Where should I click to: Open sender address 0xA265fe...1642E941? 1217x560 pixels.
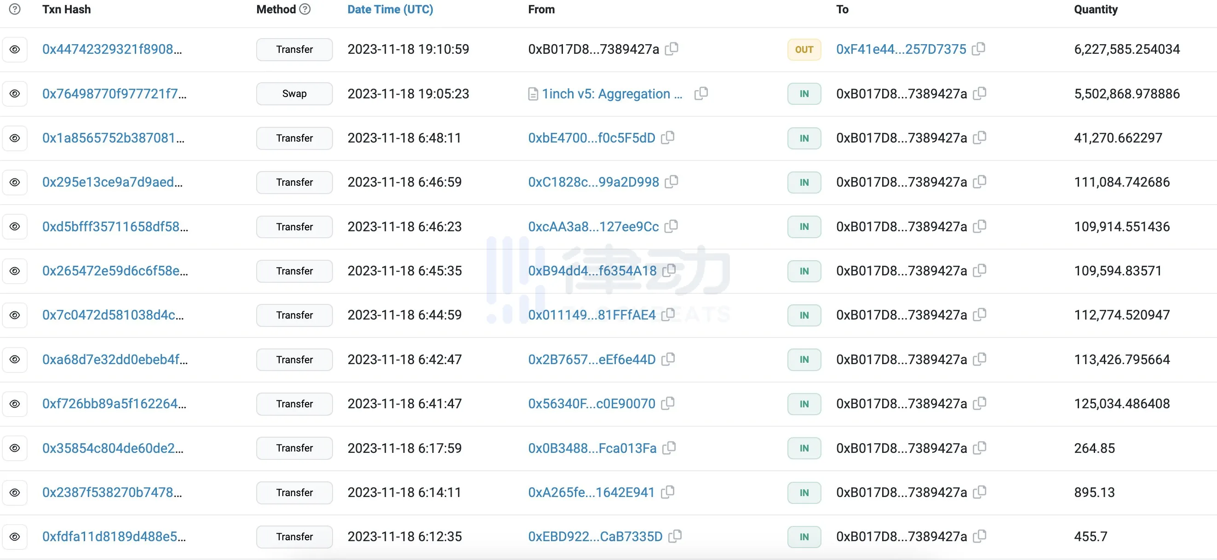click(x=591, y=492)
